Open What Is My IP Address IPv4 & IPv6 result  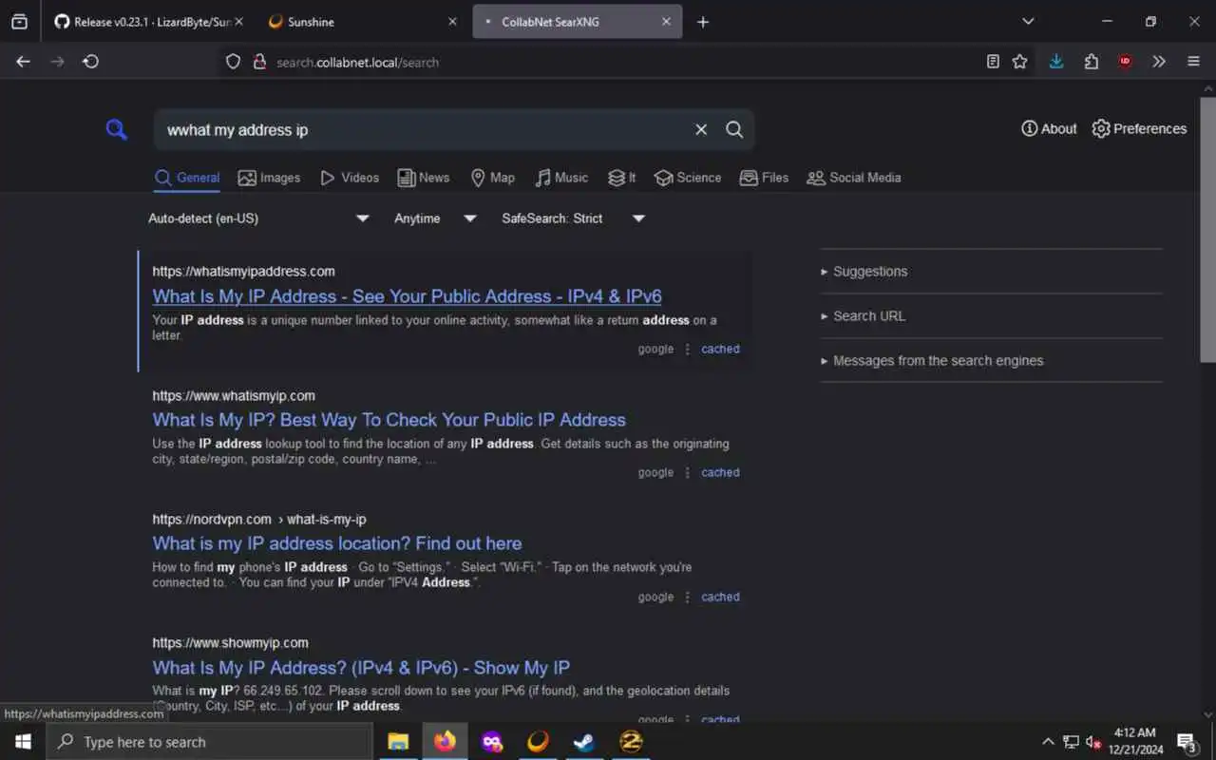(x=407, y=296)
